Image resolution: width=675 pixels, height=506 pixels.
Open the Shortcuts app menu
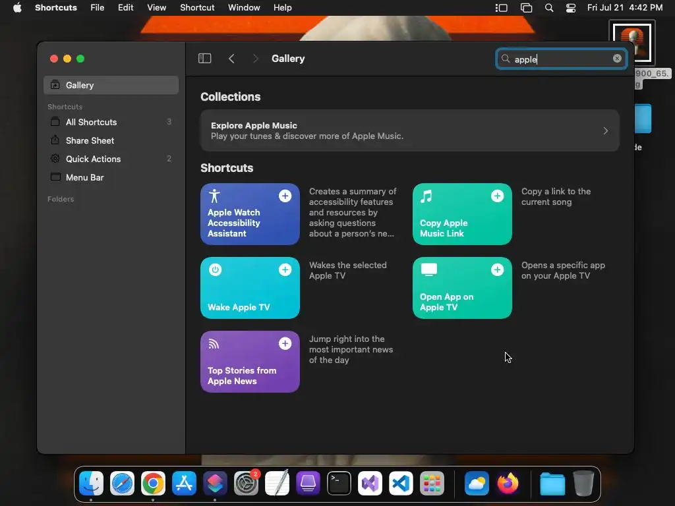pyautogui.click(x=56, y=8)
